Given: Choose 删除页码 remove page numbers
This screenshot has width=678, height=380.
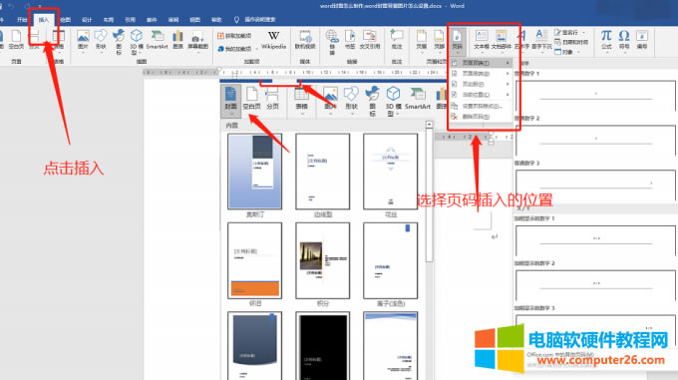Looking at the screenshot, I should point(476,117).
